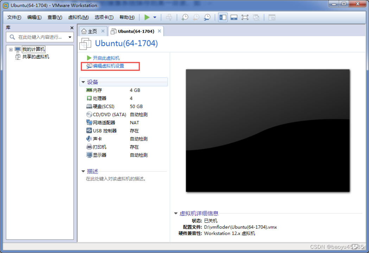Screen dimensions: 369x253
Task: Click the Workstation 12.x 虚拟机 compatibility value
Action: (229, 233)
